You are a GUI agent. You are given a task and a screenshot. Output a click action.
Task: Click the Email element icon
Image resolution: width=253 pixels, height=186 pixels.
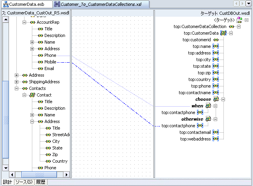click(x=40, y=68)
